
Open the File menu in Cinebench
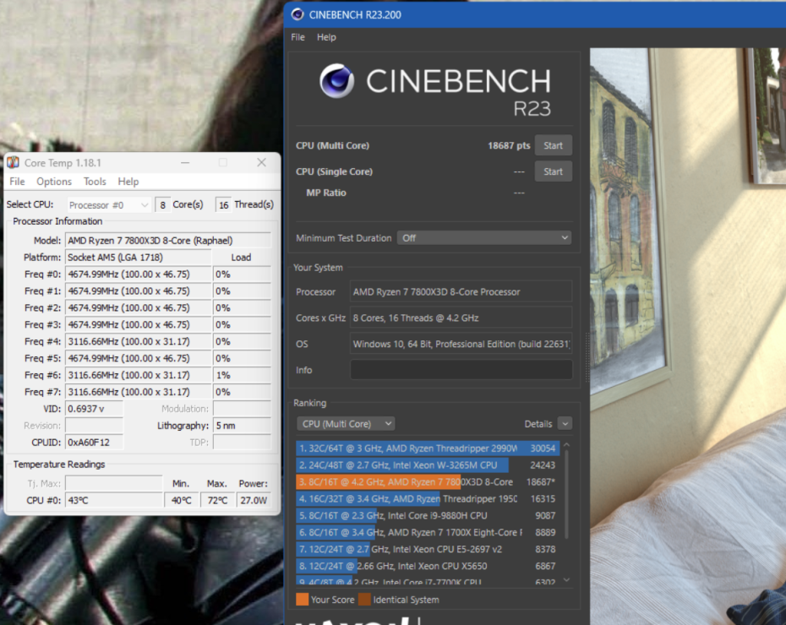tap(297, 37)
